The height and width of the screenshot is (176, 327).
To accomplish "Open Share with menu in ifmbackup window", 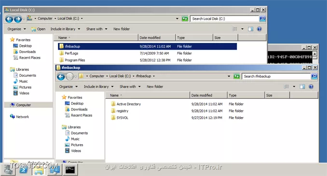I will point(130,86).
